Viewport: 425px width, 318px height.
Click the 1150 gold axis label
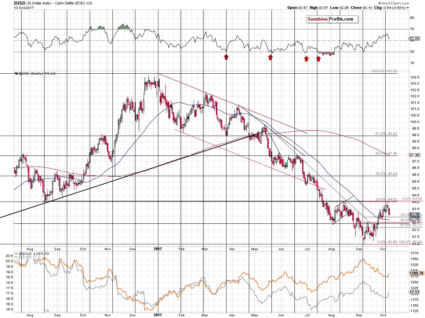(414, 305)
